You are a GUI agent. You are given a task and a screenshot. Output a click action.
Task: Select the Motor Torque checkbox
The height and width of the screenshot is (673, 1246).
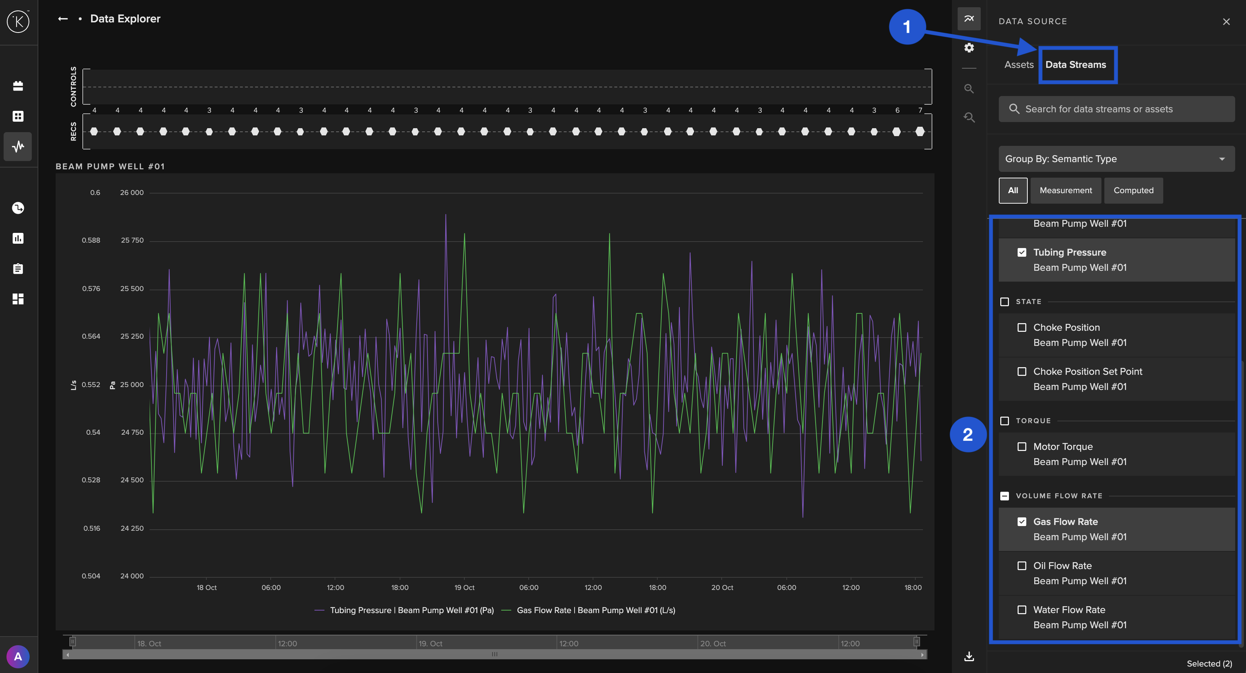click(x=1022, y=446)
